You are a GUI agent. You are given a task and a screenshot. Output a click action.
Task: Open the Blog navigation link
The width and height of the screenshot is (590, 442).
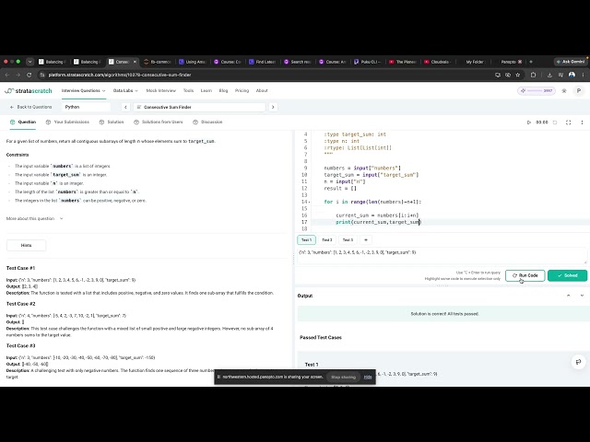click(x=223, y=90)
